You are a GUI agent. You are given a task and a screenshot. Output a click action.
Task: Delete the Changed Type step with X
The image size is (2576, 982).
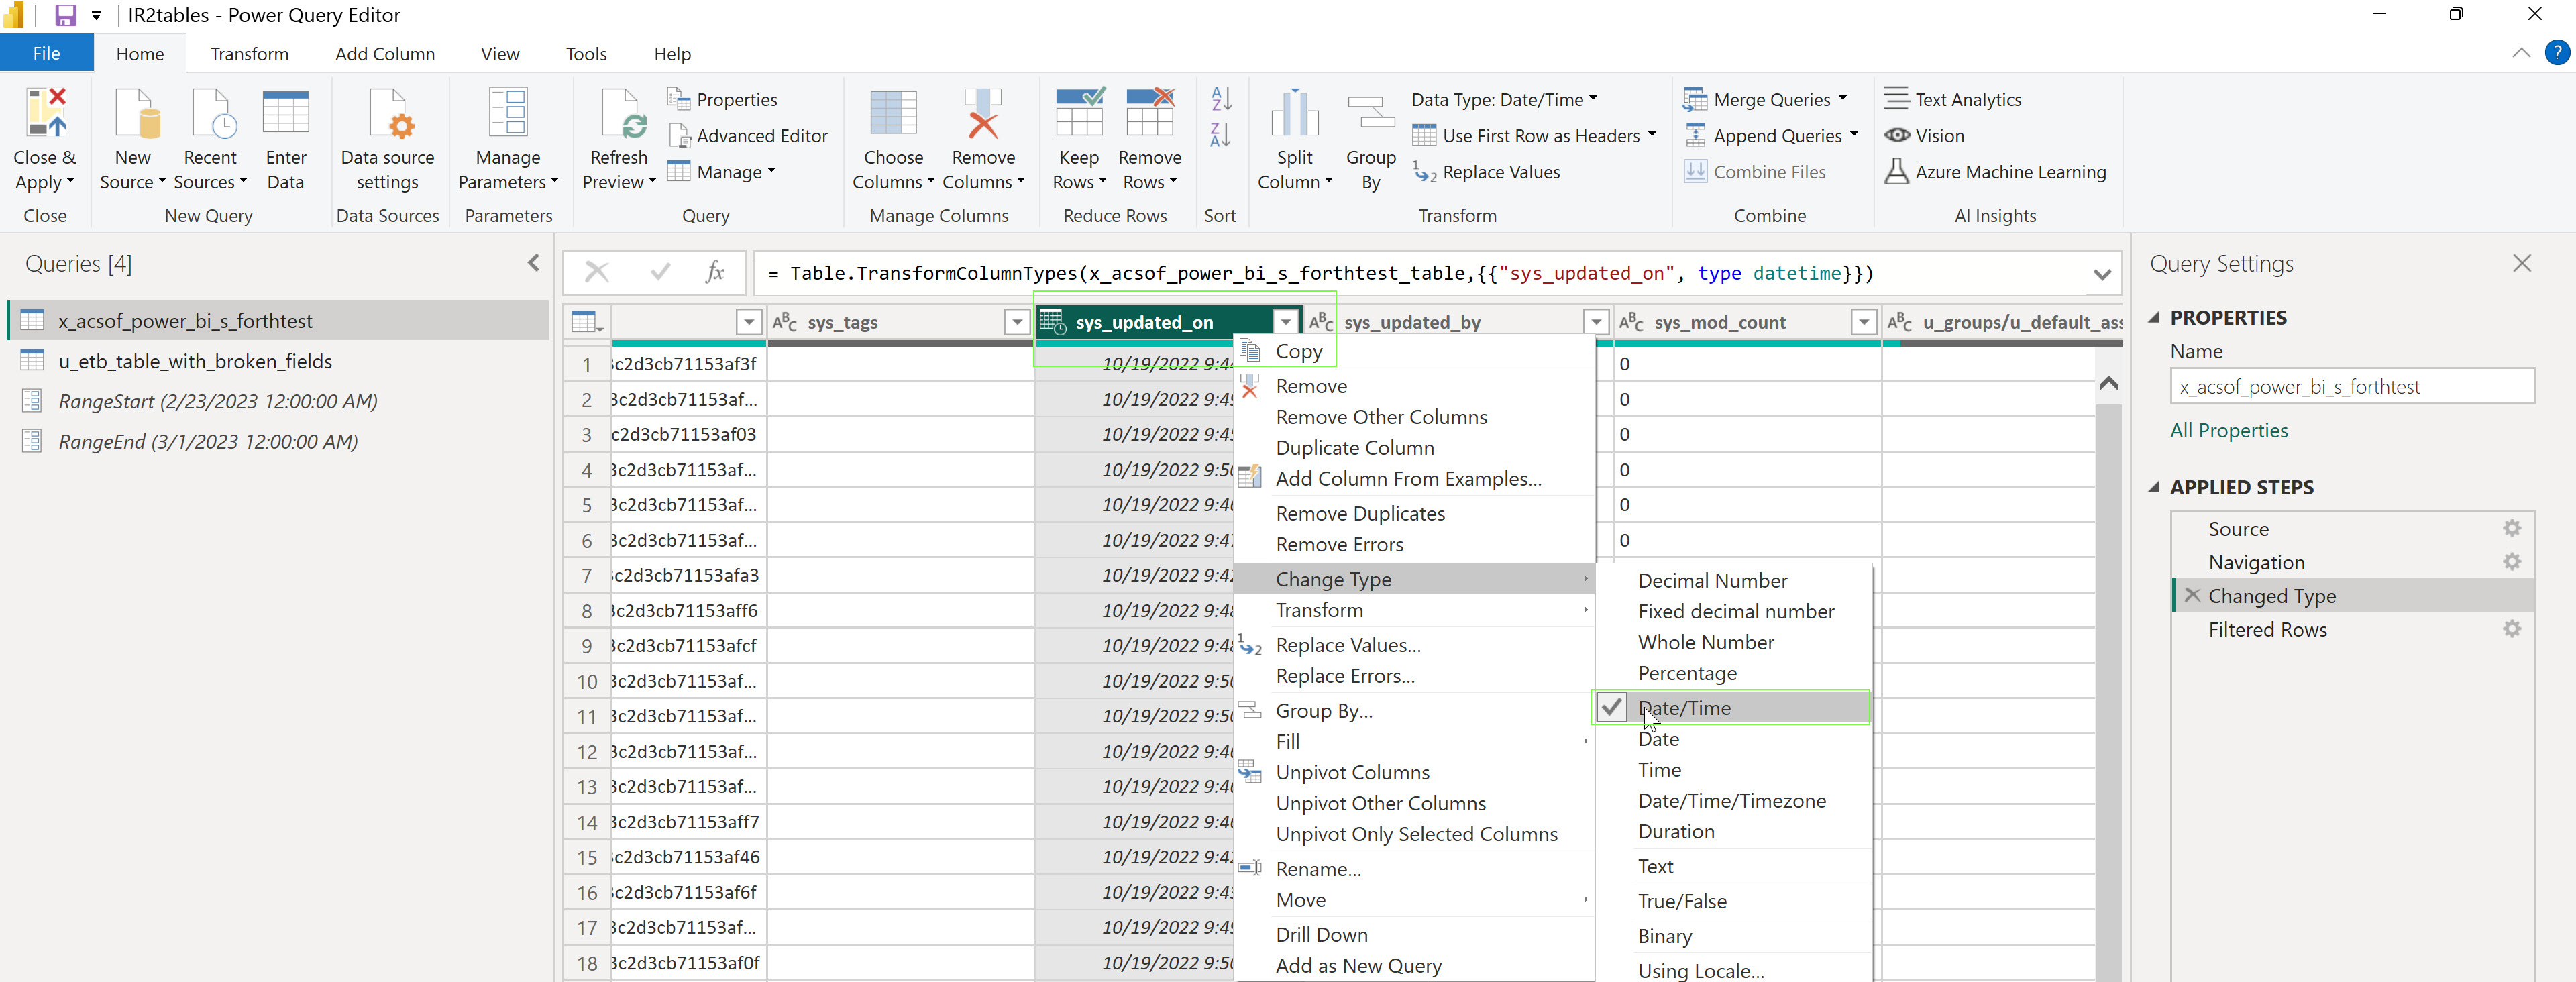[x=2192, y=595]
